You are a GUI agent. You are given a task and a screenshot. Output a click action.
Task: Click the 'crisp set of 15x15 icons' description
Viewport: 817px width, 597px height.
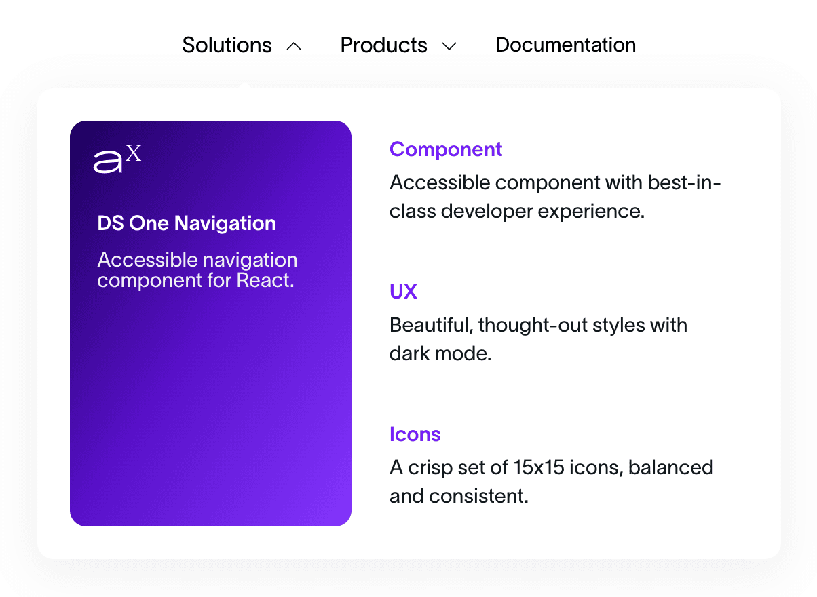550,482
